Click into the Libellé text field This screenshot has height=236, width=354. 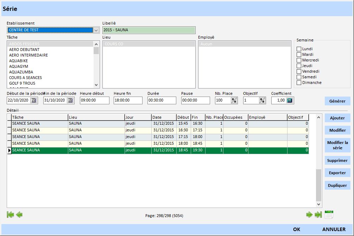coord(149,30)
